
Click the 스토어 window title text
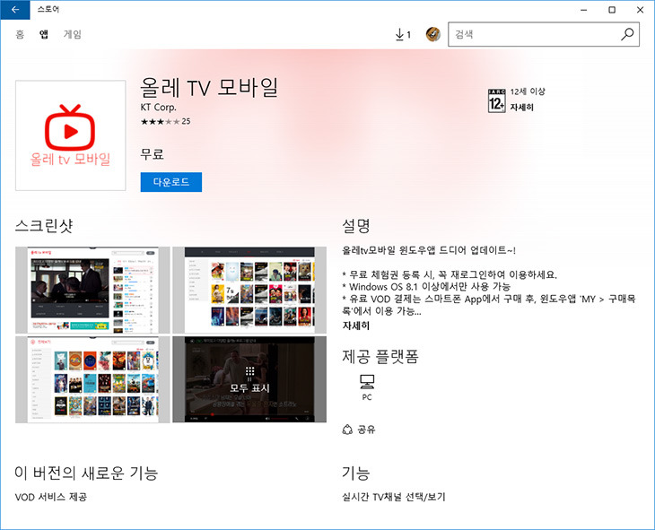click(x=48, y=9)
